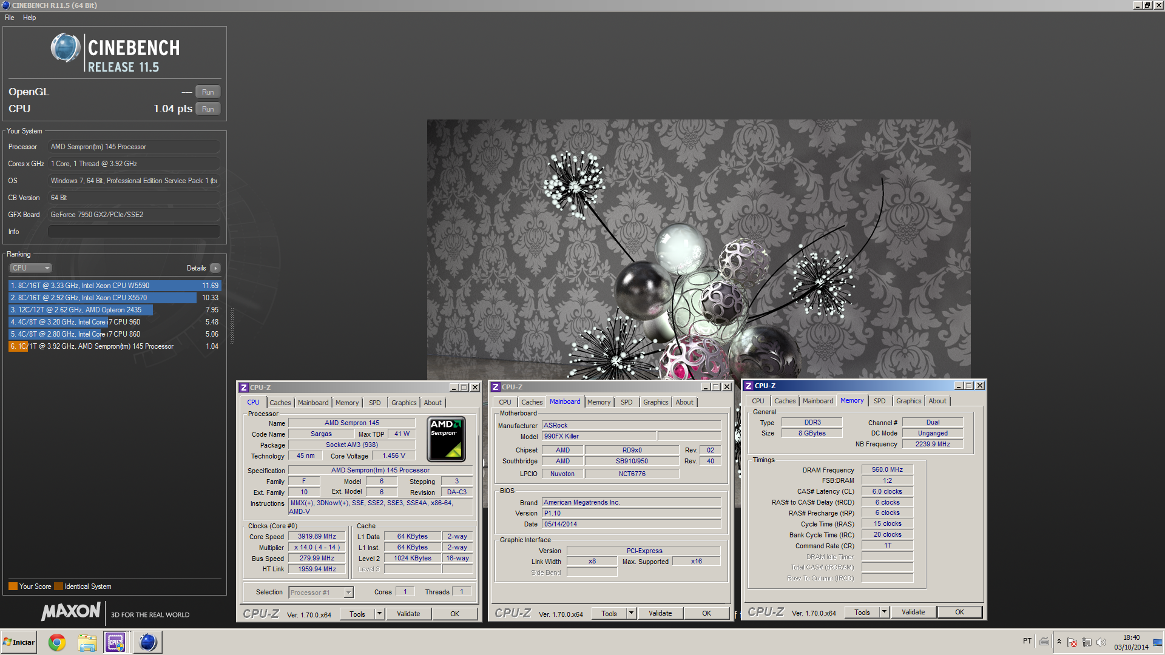Click Tools button in first CPU-Z window
The height and width of the screenshot is (655, 1165).
357,614
